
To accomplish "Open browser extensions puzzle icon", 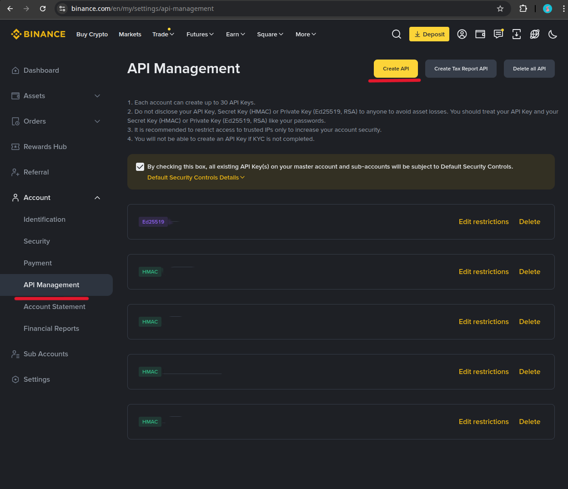I will click(523, 9).
